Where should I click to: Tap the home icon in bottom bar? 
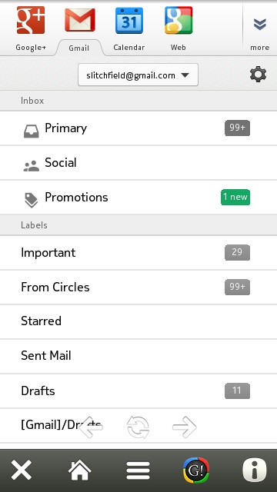click(x=80, y=470)
